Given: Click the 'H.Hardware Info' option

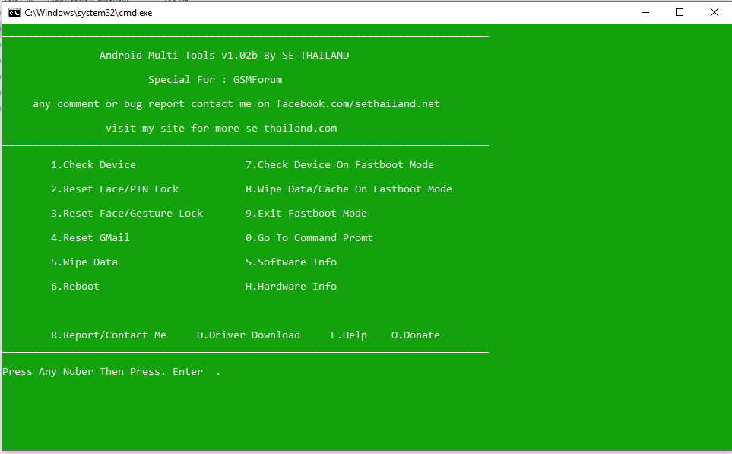Looking at the screenshot, I should tap(291, 287).
